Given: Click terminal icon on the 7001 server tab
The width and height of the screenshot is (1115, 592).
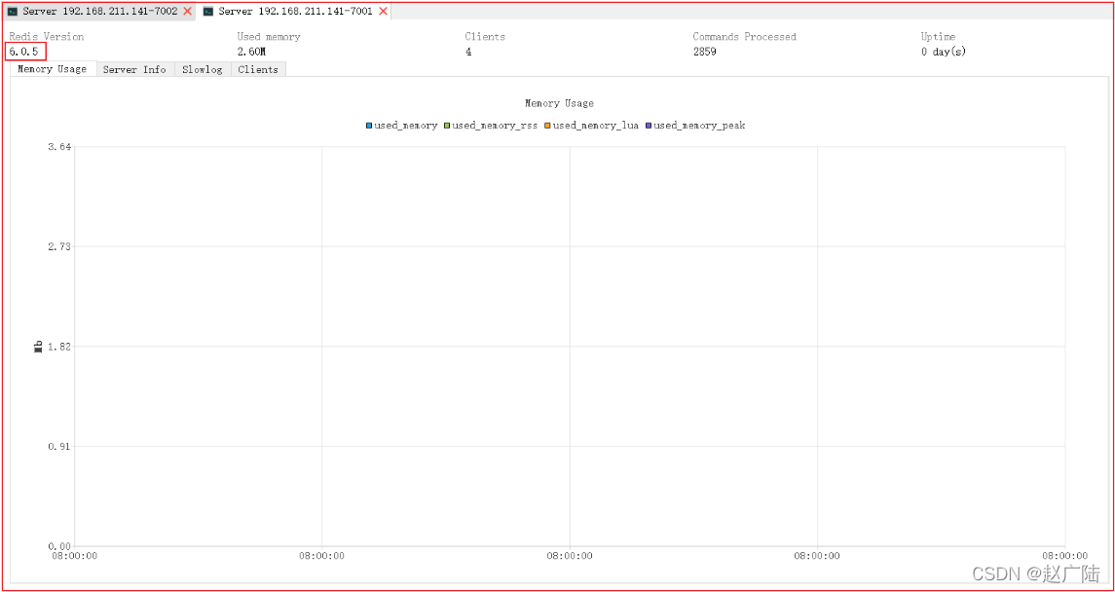Looking at the screenshot, I should [207, 12].
